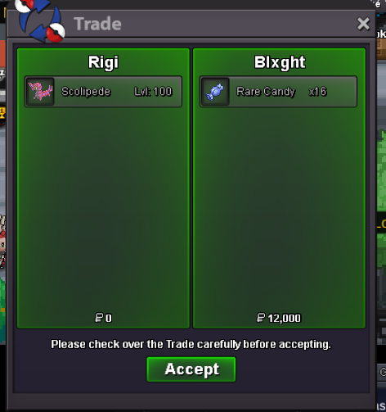Click the Trade window title text
Image resolution: width=386 pixels, height=412 pixels.
tap(97, 24)
